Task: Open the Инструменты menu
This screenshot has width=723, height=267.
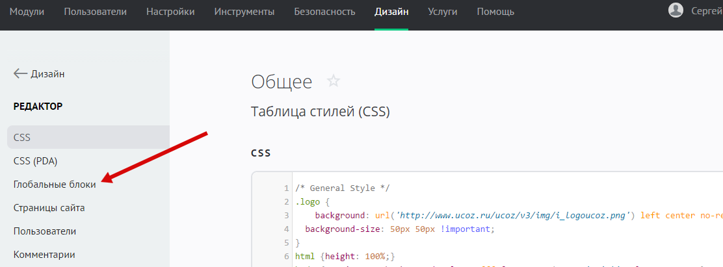Action: pos(244,12)
